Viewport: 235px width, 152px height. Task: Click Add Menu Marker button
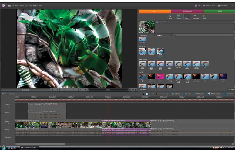pos(214,94)
